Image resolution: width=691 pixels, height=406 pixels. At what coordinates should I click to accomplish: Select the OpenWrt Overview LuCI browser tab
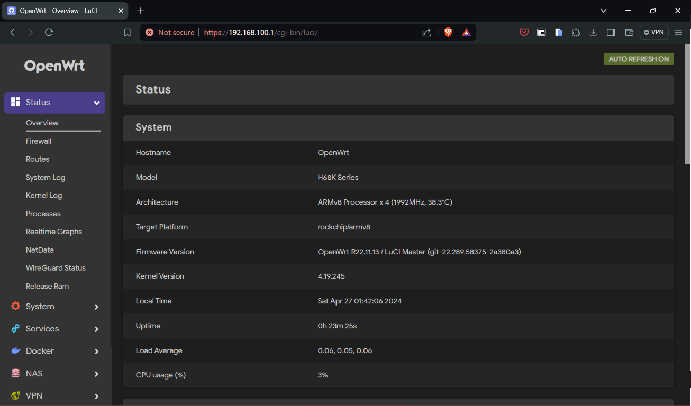coord(65,11)
